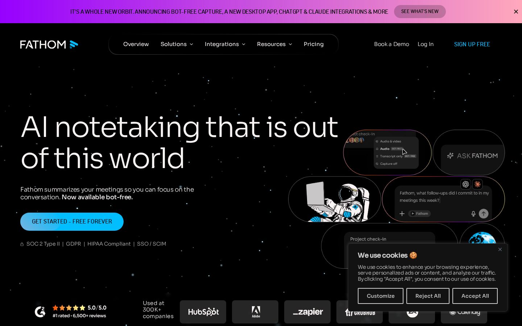
Task: Click the 'Now available bot-free.' text
Action: pos(97,197)
